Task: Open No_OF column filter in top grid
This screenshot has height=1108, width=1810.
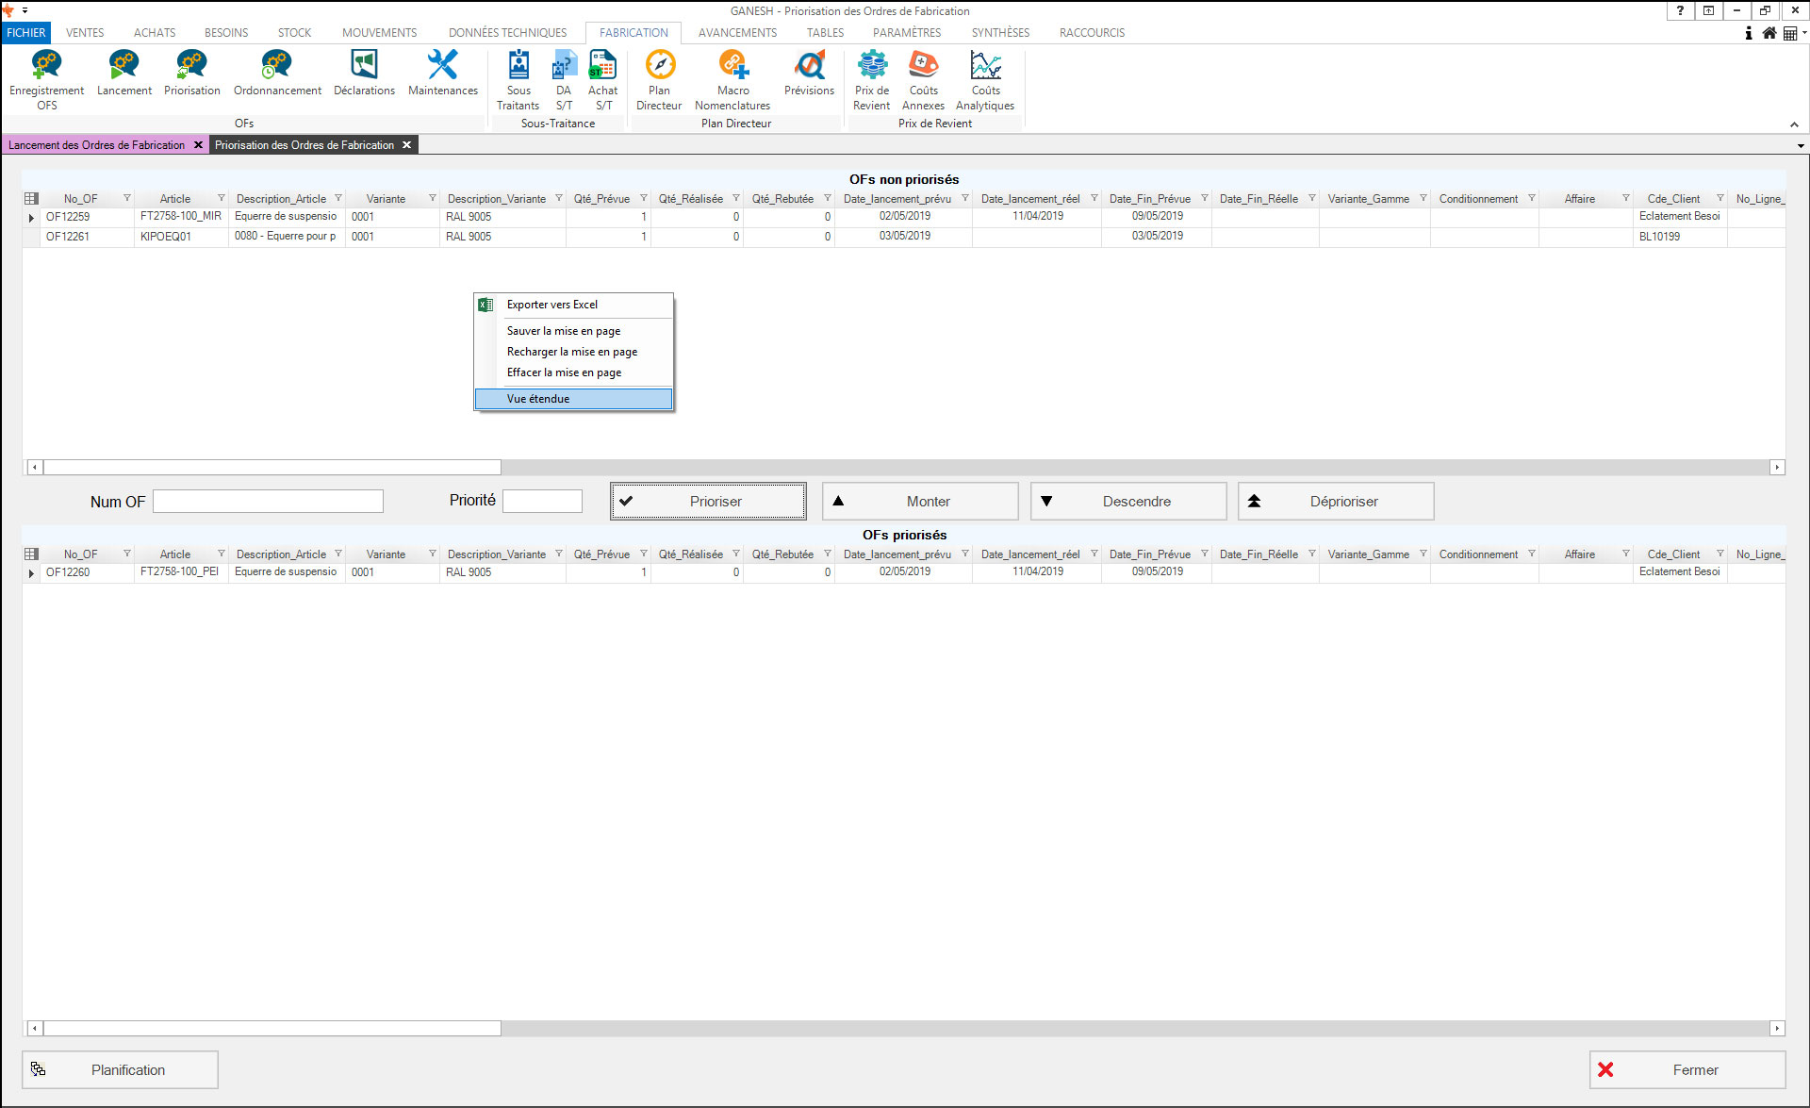Action: [126, 198]
